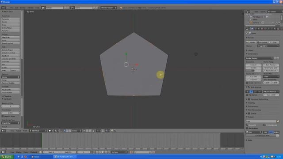Open the Blender Render engine dropdown

(x=109, y=8)
